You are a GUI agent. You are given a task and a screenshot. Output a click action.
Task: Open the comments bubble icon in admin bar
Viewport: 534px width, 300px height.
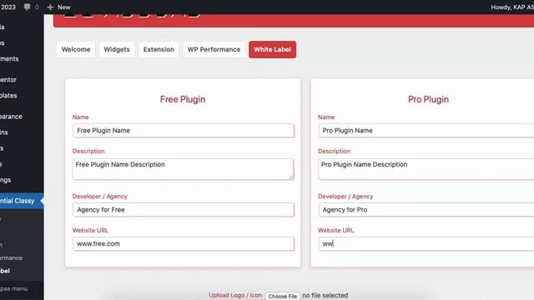[x=27, y=7]
